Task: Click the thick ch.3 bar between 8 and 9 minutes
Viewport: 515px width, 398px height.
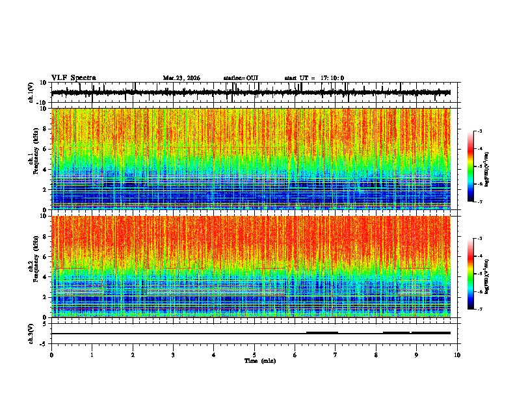Action: [x=397, y=333]
